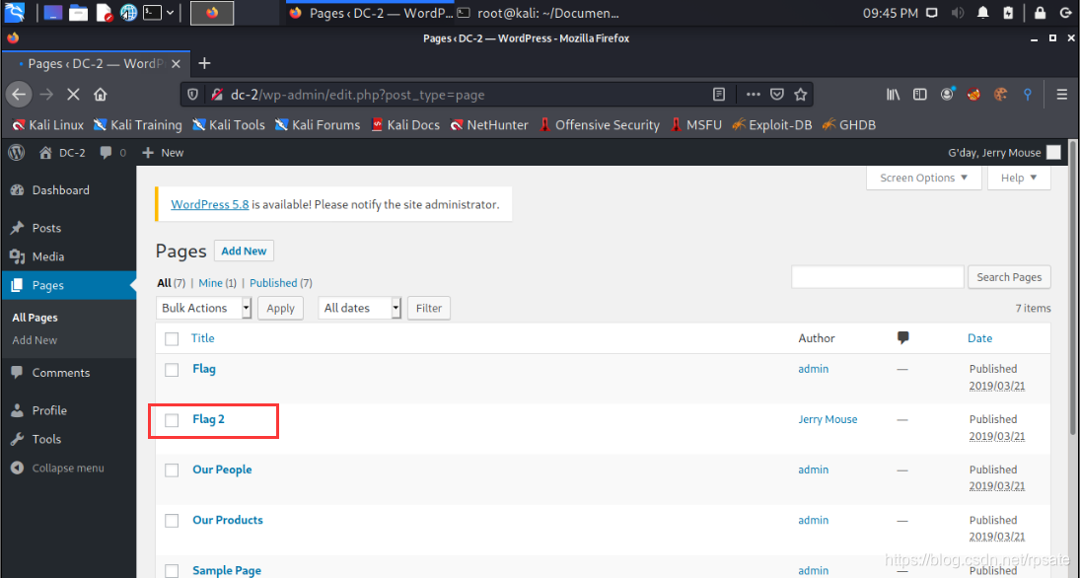Click the Firefox address bar URL
This screenshot has height=578, width=1080.
pos(357,95)
